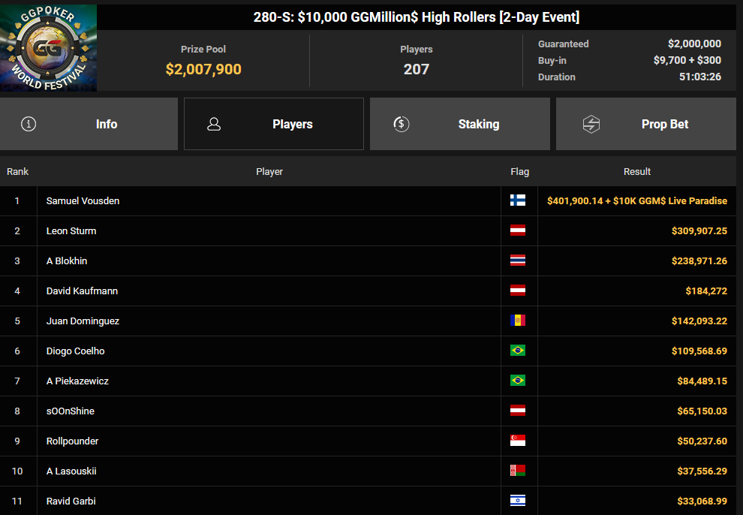Click Rollpounder's Singapore flag icon
This screenshot has width=743, height=515.
coord(517,441)
